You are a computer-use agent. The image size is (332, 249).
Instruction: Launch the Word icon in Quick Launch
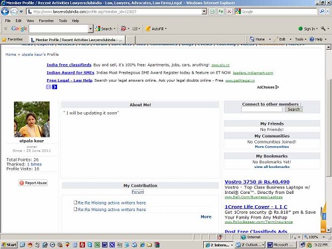point(105,245)
